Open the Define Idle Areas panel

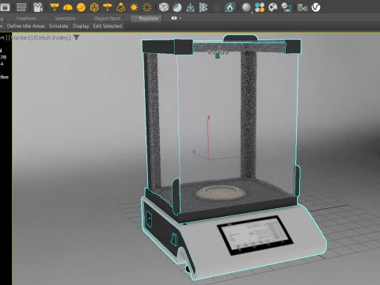[26, 26]
